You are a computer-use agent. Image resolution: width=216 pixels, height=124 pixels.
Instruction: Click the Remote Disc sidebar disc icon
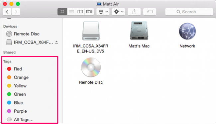coord(9,34)
